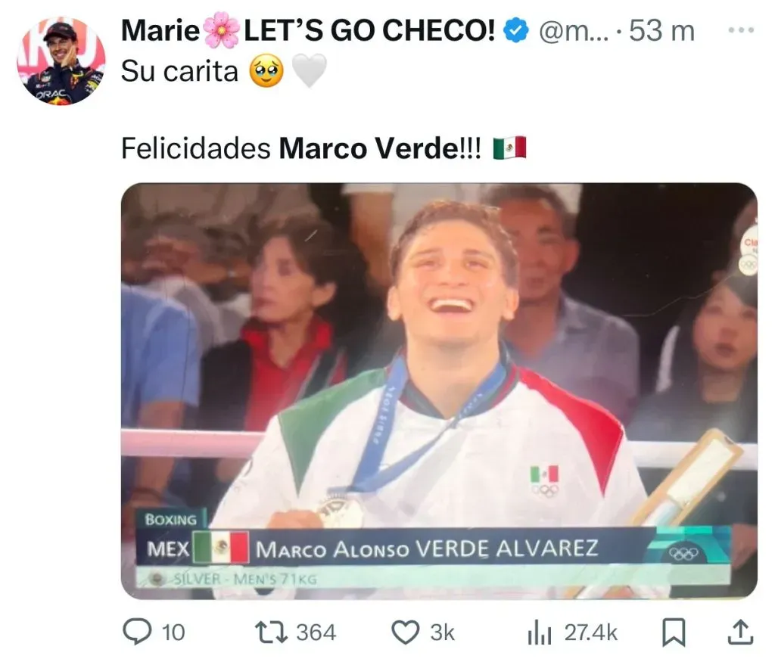The width and height of the screenshot is (775, 662).
Task: Click the display name Marie LET'S GO CHECO!
Action: (308, 30)
